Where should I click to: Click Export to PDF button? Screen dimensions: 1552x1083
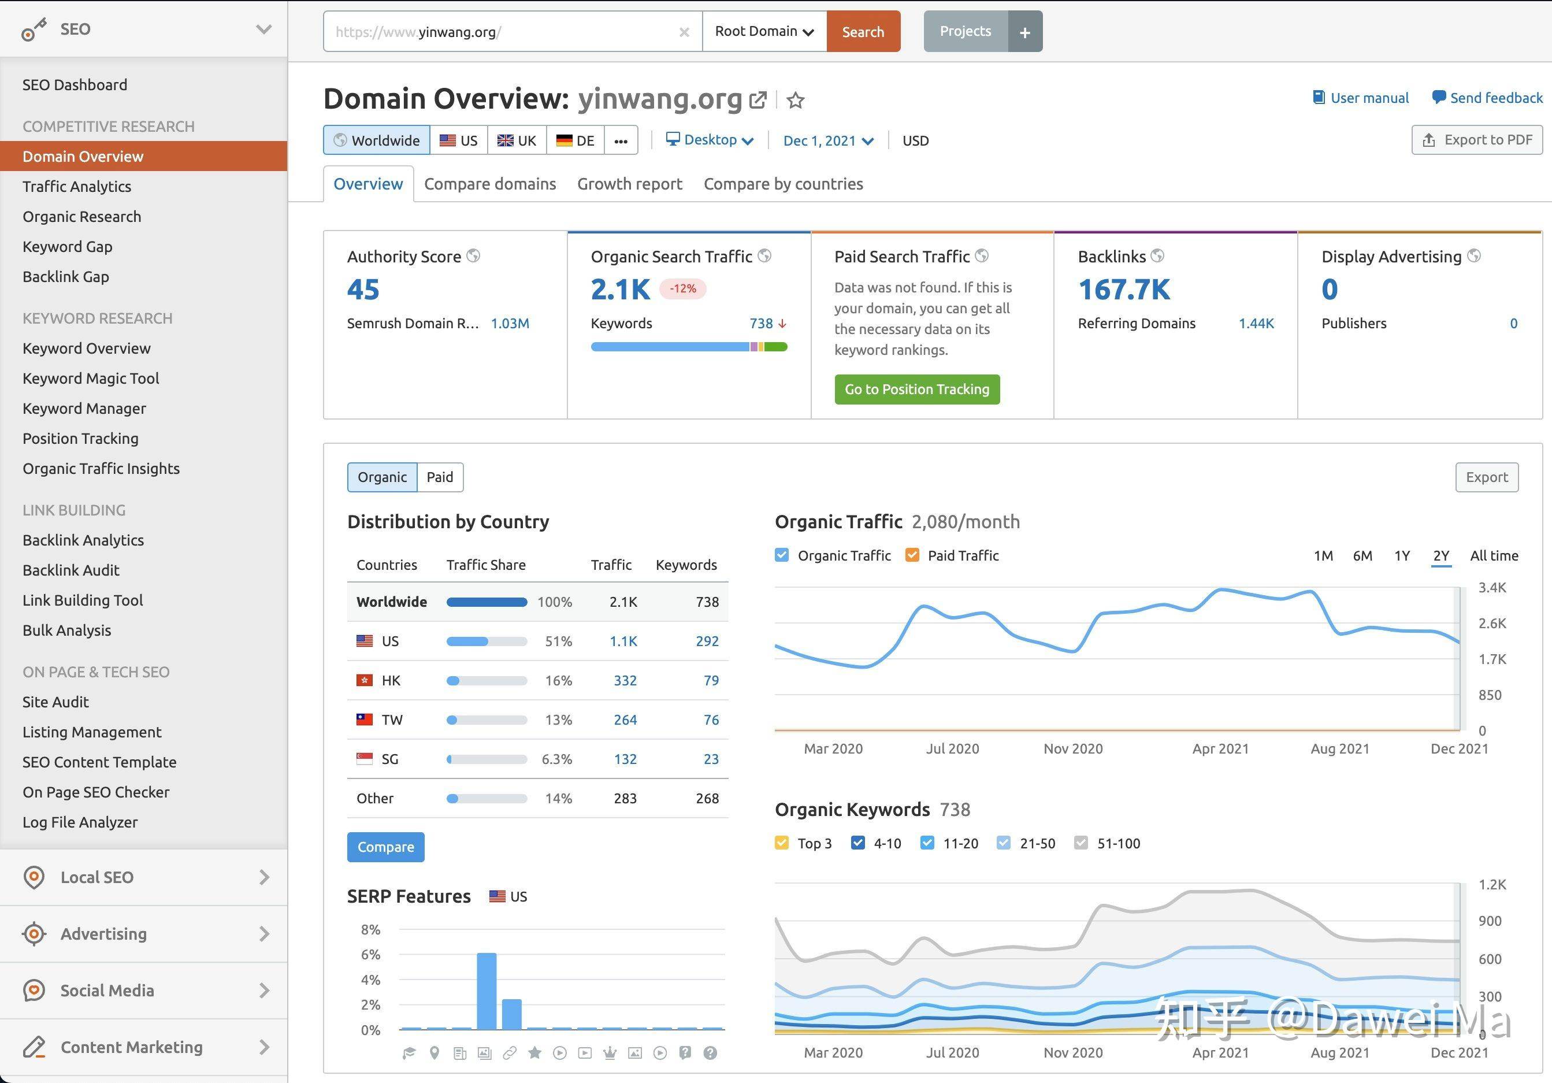1477,140
